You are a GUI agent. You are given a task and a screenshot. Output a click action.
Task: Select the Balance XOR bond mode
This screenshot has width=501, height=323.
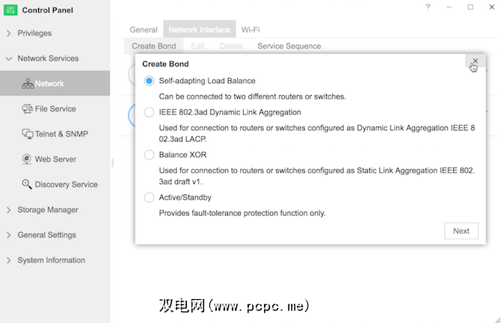(150, 155)
